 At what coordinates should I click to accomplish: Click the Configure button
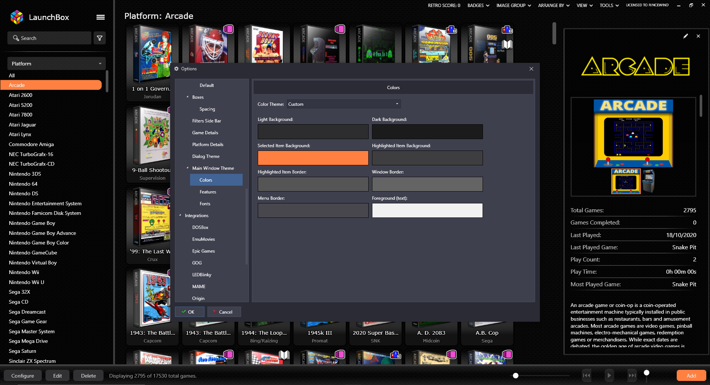point(23,376)
